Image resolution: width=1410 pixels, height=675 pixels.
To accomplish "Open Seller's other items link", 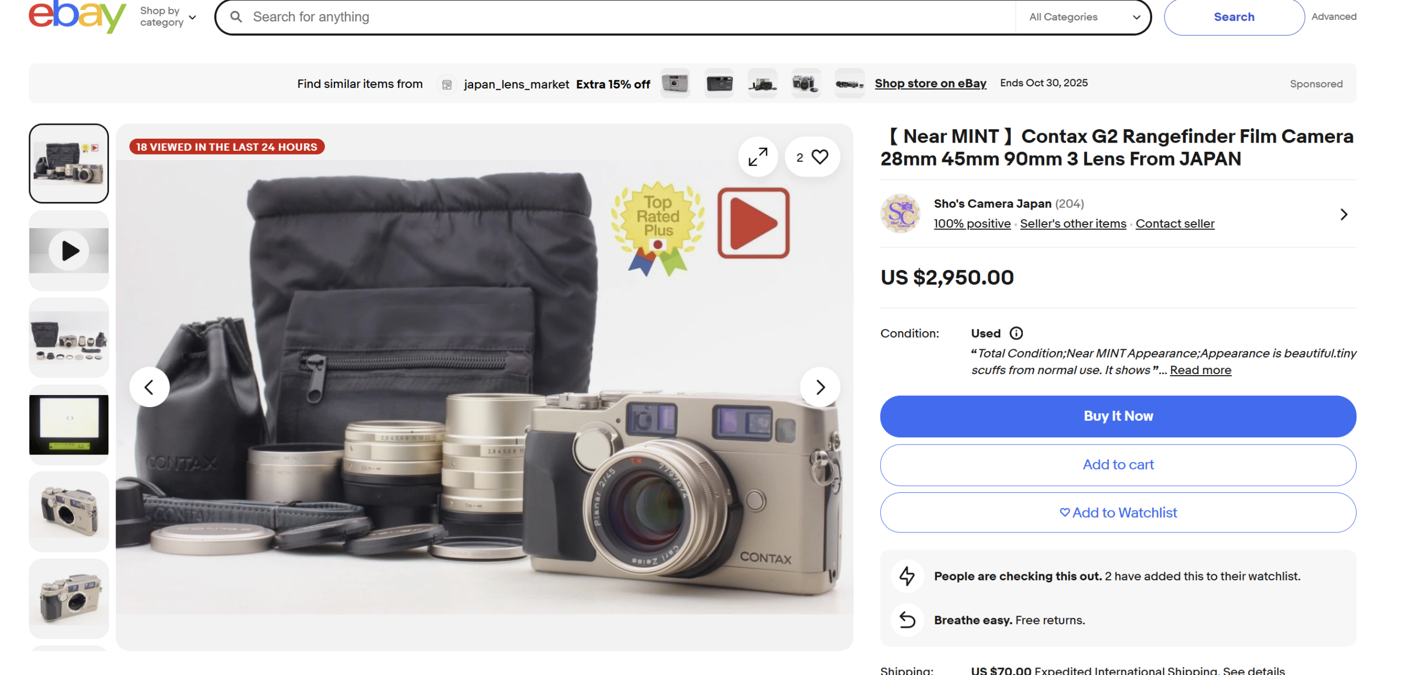I will [1072, 224].
